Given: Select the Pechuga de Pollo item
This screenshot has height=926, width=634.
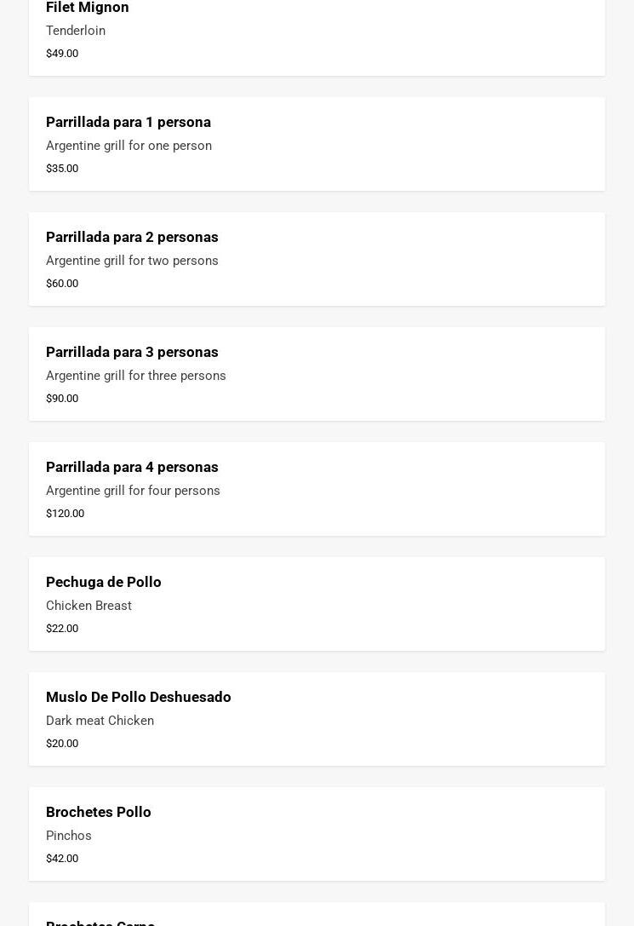Looking at the screenshot, I should click(317, 604).
